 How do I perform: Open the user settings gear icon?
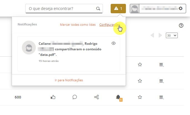181,9
